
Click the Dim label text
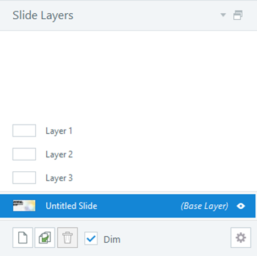click(x=112, y=239)
